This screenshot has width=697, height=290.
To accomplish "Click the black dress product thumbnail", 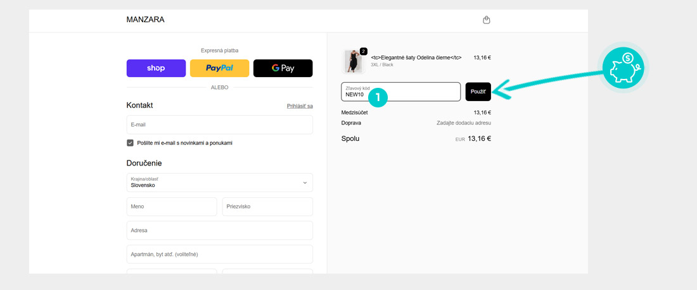I will tap(353, 61).
